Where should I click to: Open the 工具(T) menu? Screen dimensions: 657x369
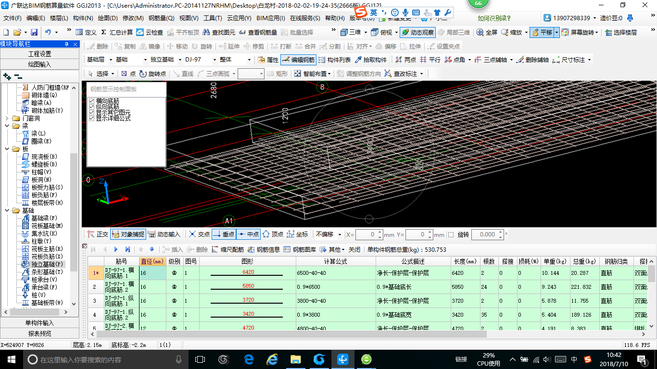213,18
